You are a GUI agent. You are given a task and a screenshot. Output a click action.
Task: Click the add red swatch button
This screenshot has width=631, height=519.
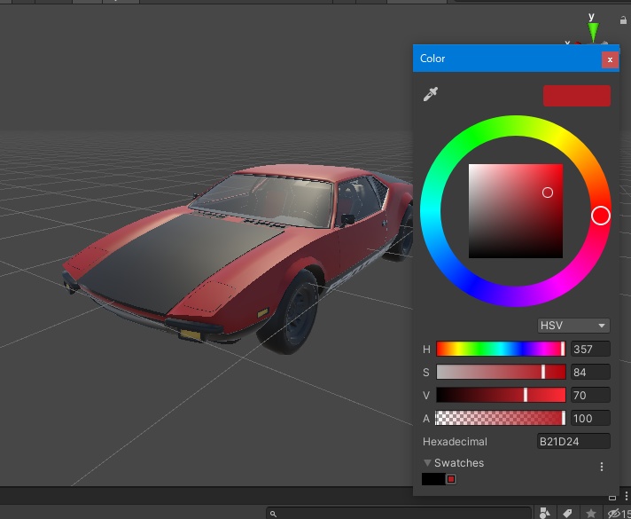point(451,479)
